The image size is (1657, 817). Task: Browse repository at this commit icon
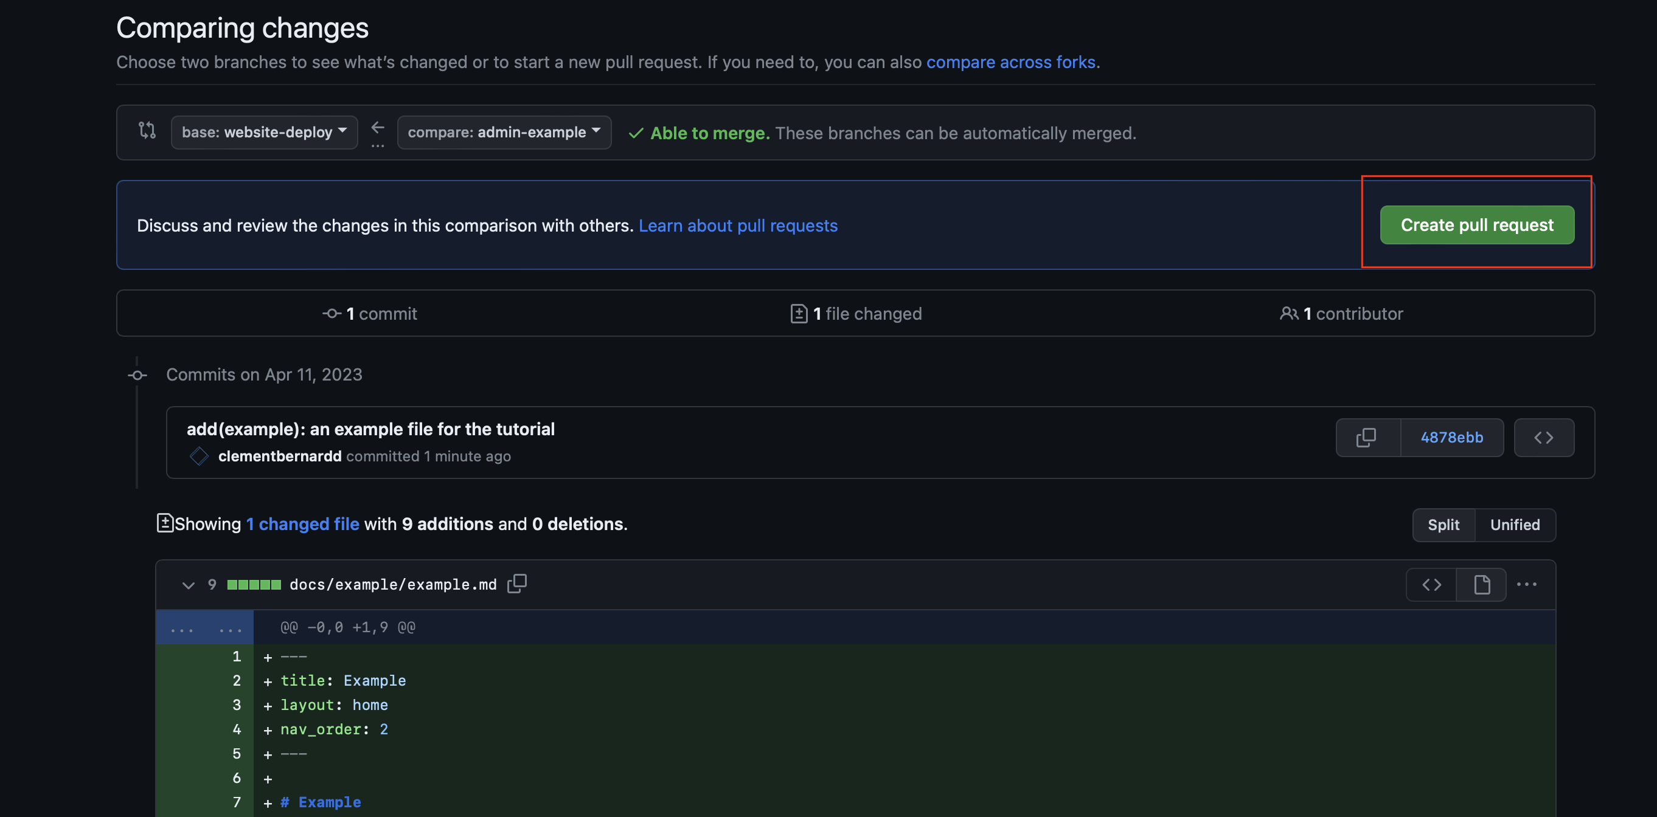pyautogui.click(x=1544, y=438)
